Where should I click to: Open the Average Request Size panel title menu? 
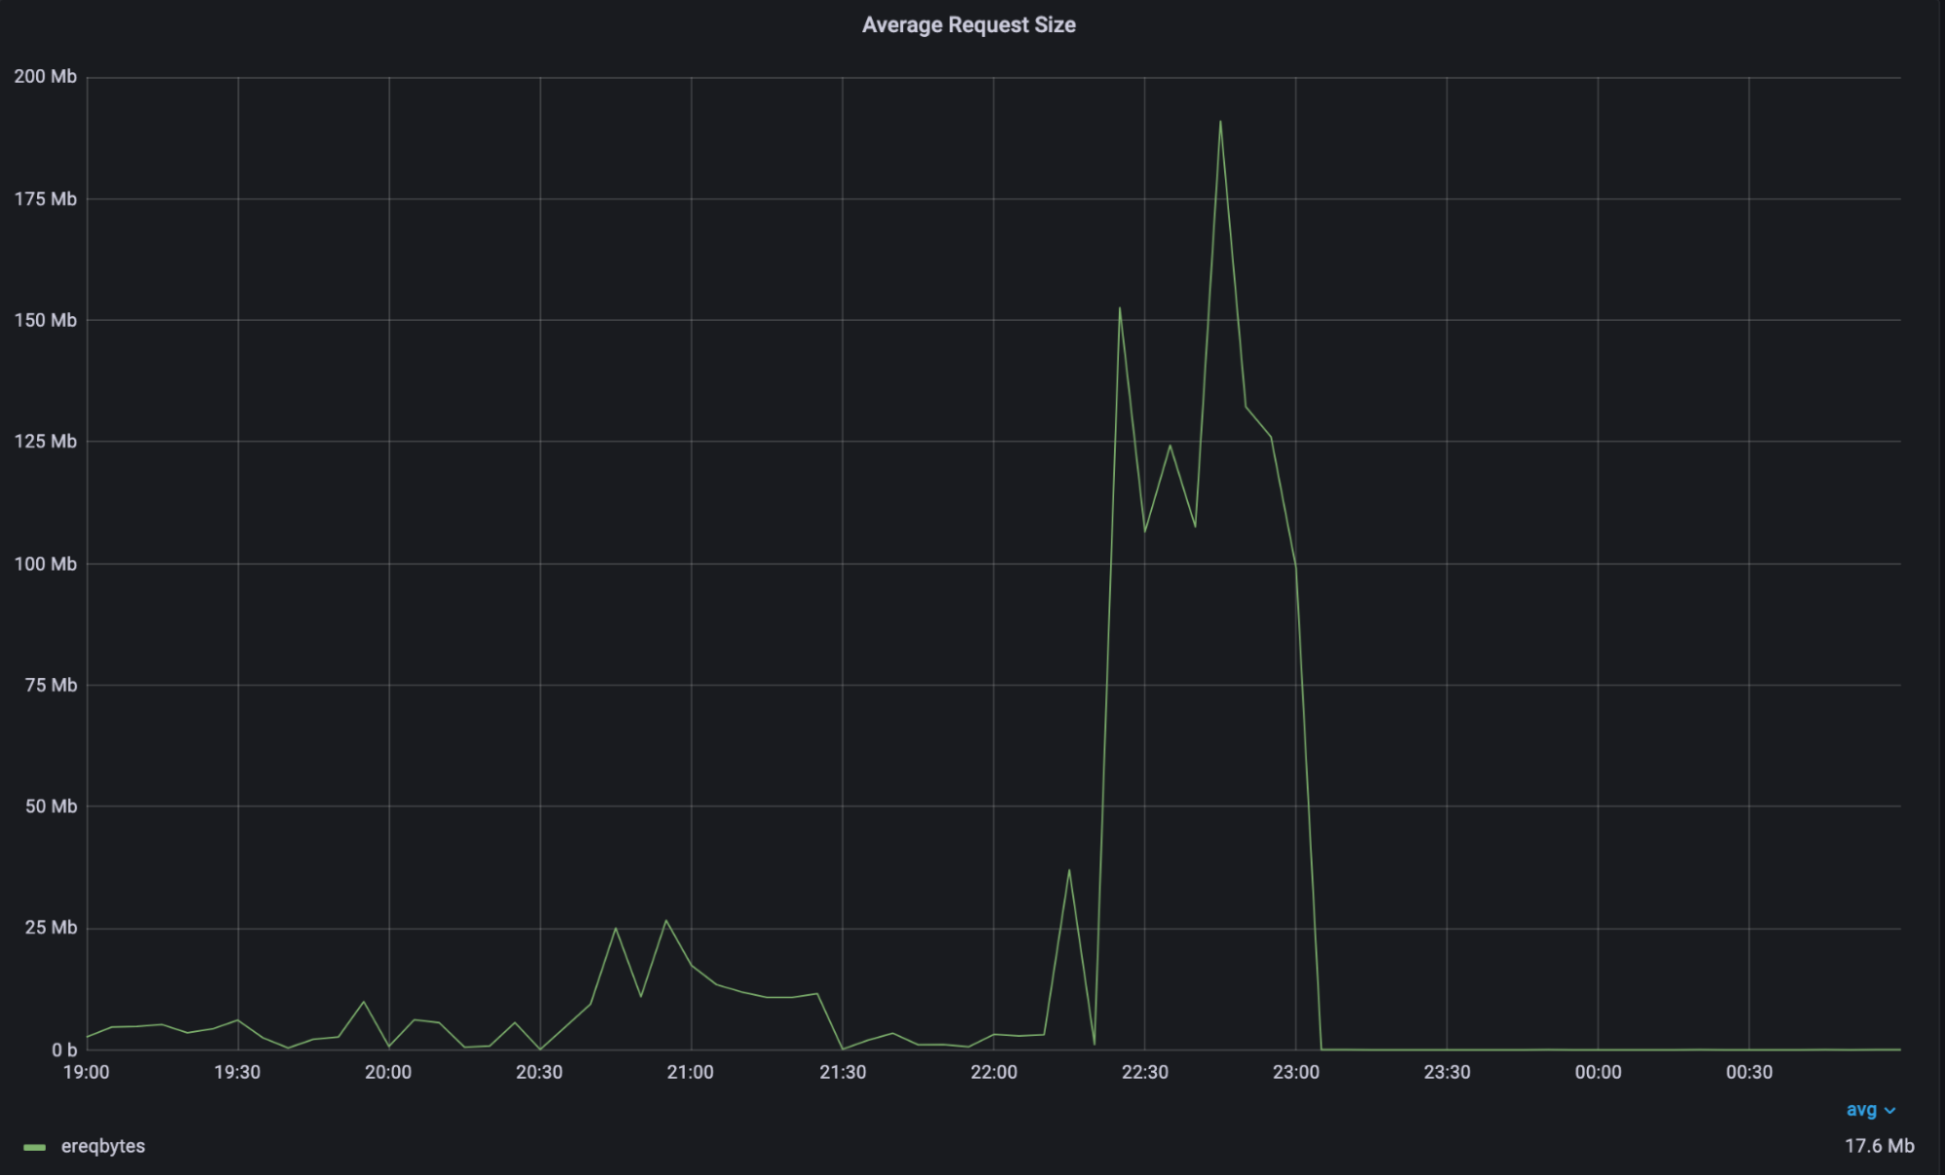click(968, 25)
